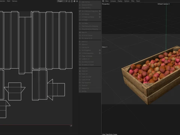This screenshot has width=180, height=135.
Task: Run the UV Straighten tool
Action: point(88,50)
